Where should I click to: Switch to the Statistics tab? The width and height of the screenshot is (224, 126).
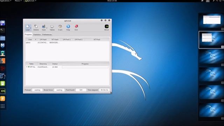(x=37, y=35)
